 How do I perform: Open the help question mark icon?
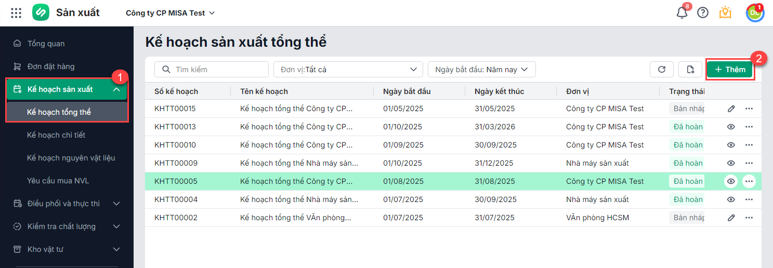point(703,13)
